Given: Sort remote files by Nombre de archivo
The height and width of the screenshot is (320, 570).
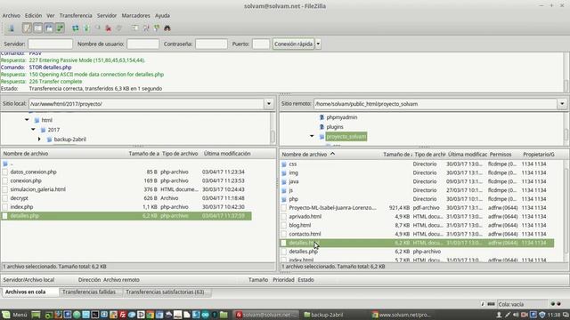Looking at the screenshot, I should point(305,155).
